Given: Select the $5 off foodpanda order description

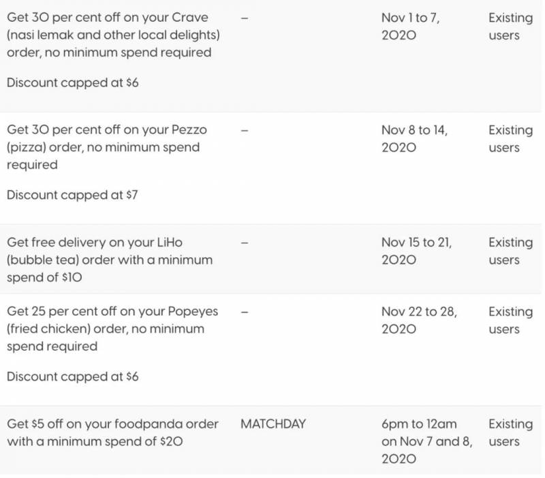Looking at the screenshot, I should [x=112, y=433].
